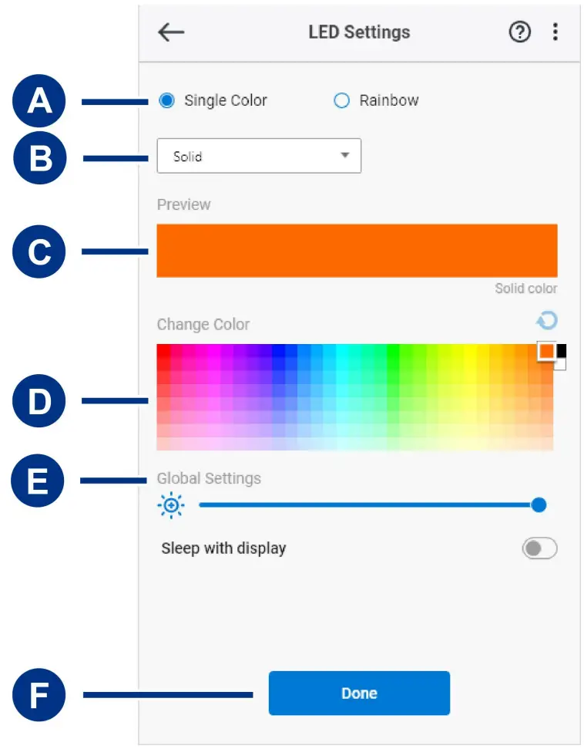Reset color with the circular arrow icon
The image size is (584, 749).
click(x=547, y=320)
